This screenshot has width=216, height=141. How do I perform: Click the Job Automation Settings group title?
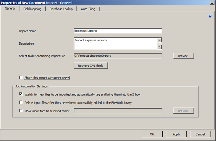(32, 86)
